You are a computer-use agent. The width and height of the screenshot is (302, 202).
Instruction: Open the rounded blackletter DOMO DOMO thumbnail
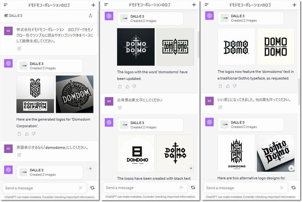coord(236,47)
